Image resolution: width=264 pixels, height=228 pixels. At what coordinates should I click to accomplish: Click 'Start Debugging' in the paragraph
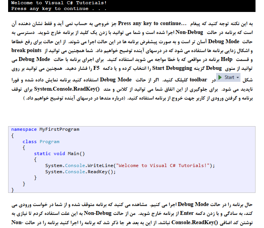(x=172, y=68)
